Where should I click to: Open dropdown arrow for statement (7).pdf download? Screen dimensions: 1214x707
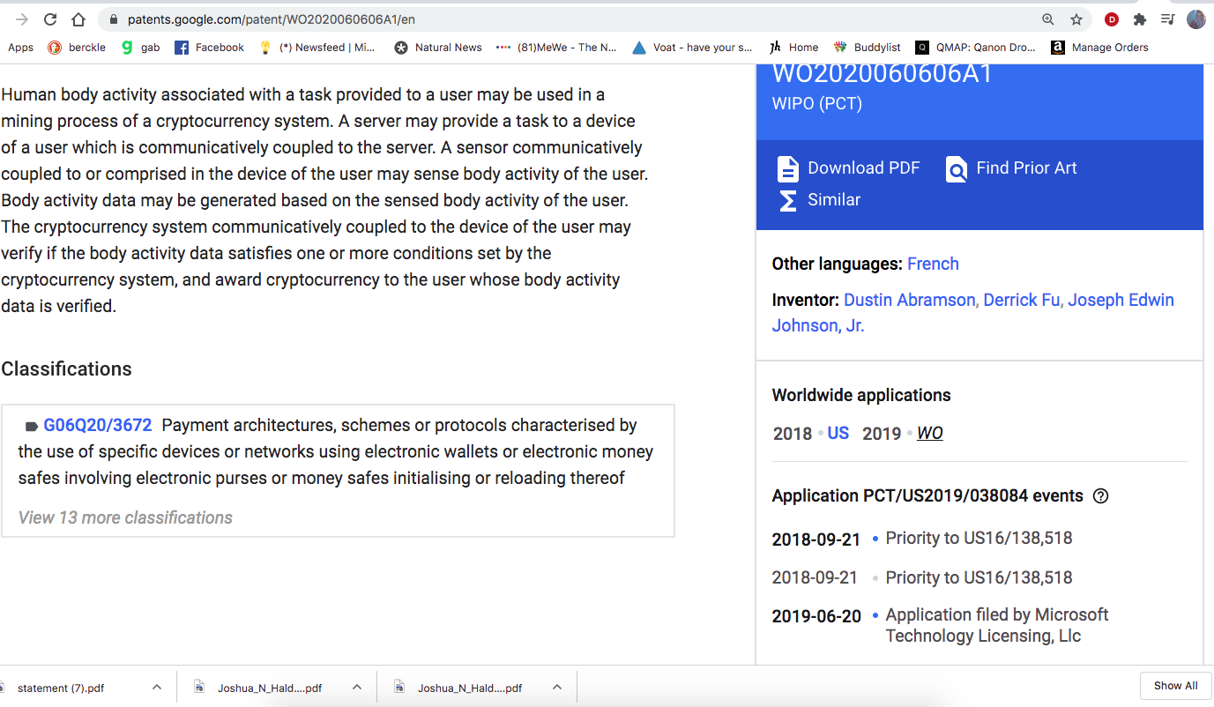(x=157, y=687)
